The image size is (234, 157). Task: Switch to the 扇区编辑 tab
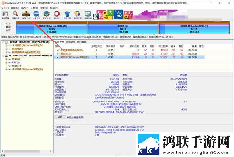pyautogui.click(x=82, y=42)
